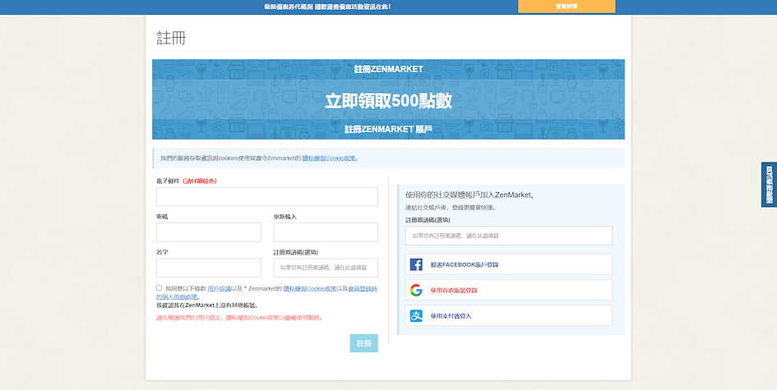Focus the 重新輸入 password confirmation field

pos(326,232)
